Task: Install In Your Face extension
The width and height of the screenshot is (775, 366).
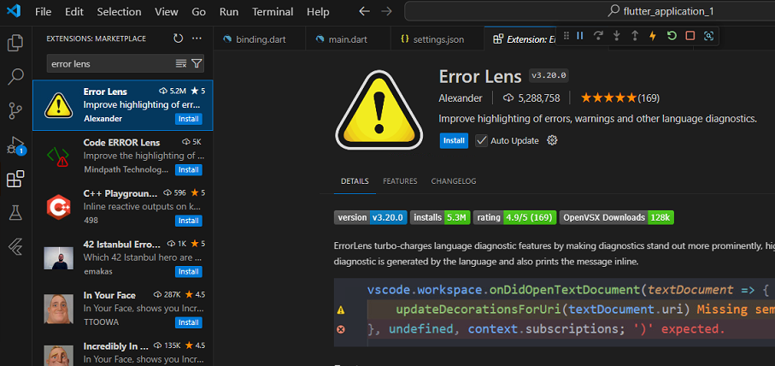Action: click(x=188, y=322)
